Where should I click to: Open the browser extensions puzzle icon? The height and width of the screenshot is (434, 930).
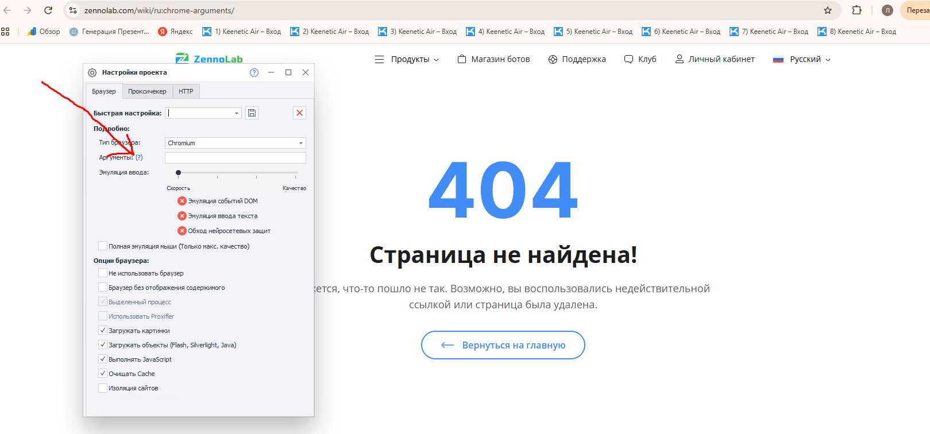coord(856,10)
